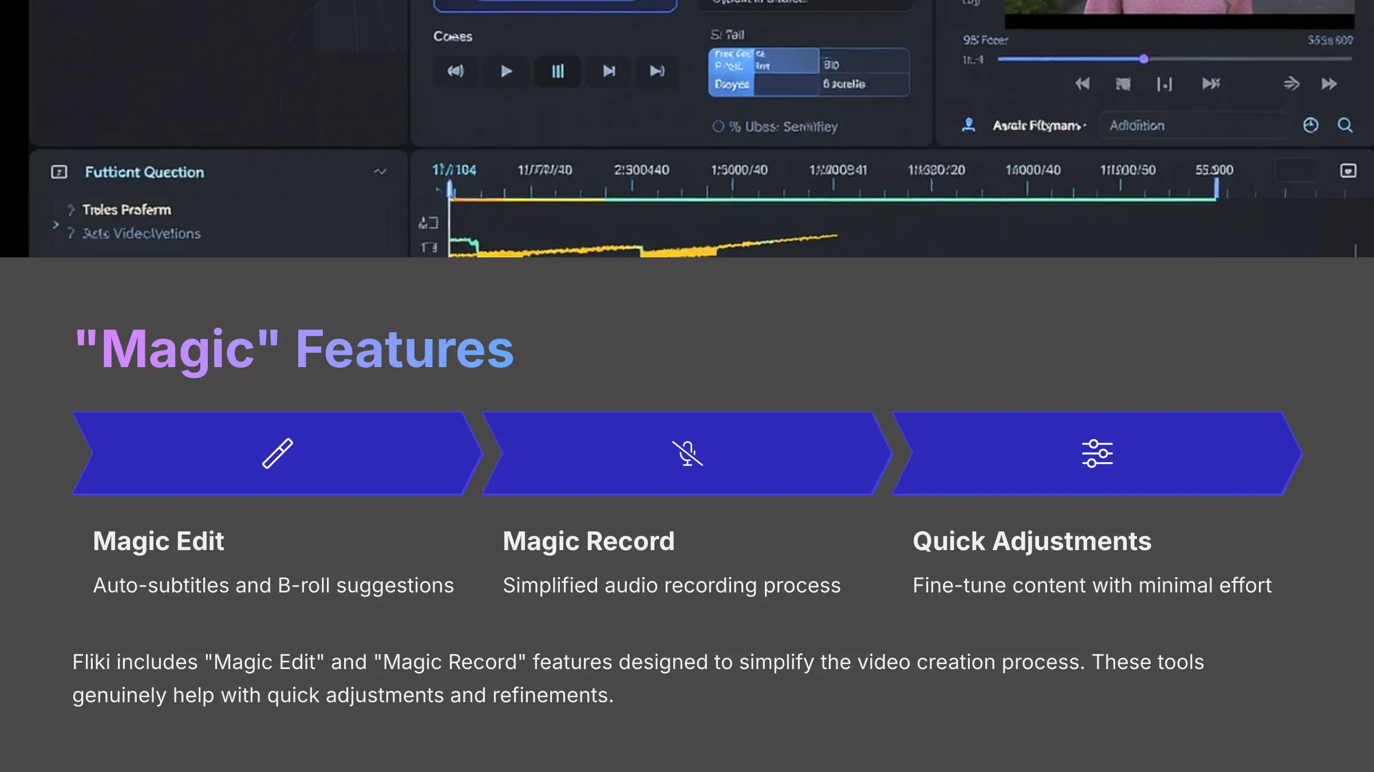Viewport: 1374px width, 772px height.
Task: Click the Magic Record microphone arrow
Action: pos(687,453)
